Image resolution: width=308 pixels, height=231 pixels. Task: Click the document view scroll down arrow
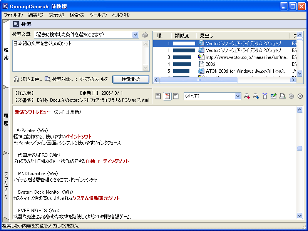coord(300,216)
